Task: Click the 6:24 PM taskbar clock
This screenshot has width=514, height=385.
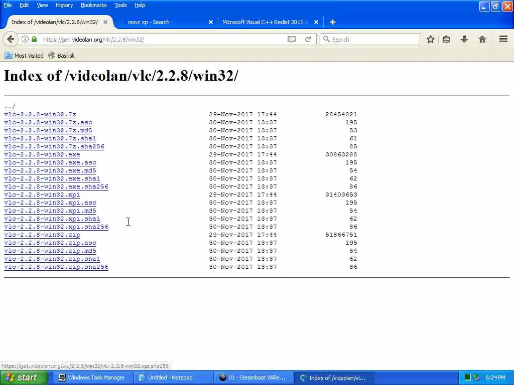Action: tap(495, 378)
